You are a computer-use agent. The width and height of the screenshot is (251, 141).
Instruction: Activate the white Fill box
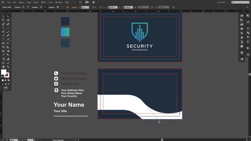tap(4, 72)
